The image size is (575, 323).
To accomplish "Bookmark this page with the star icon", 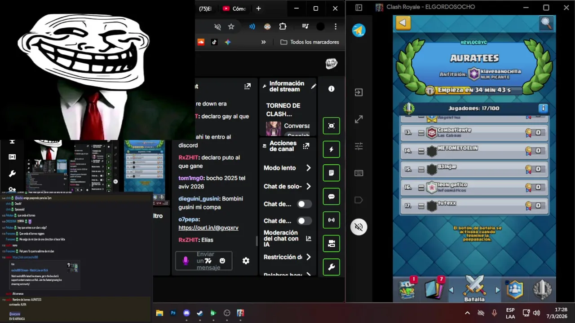I will point(231,26).
